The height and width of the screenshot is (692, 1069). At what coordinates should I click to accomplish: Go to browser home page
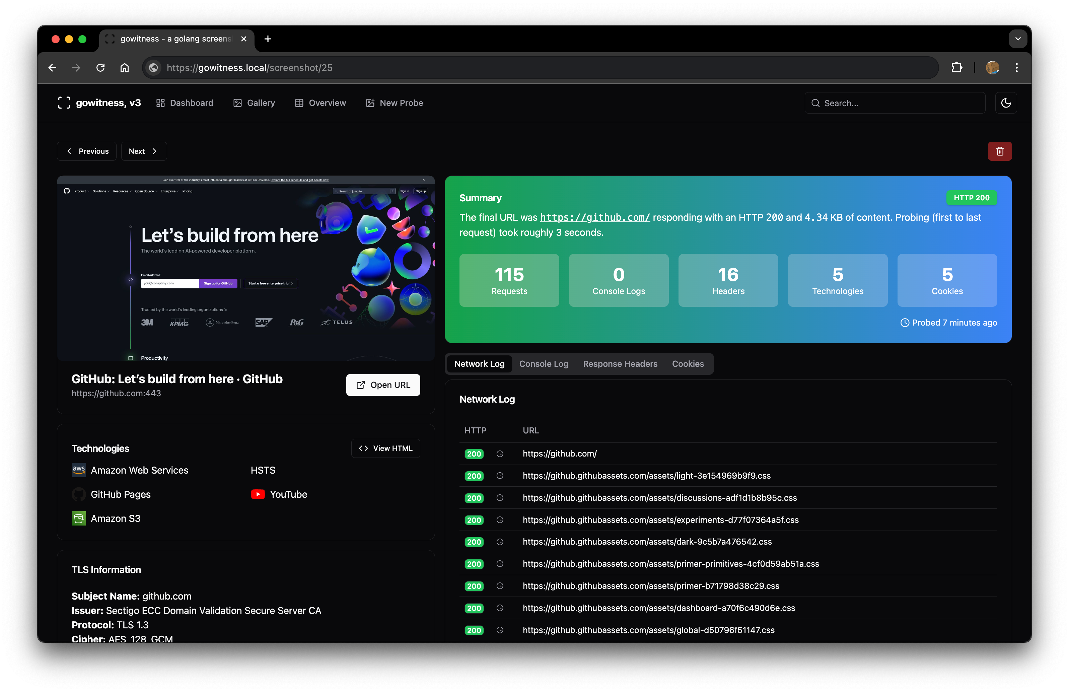(x=125, y=67)
